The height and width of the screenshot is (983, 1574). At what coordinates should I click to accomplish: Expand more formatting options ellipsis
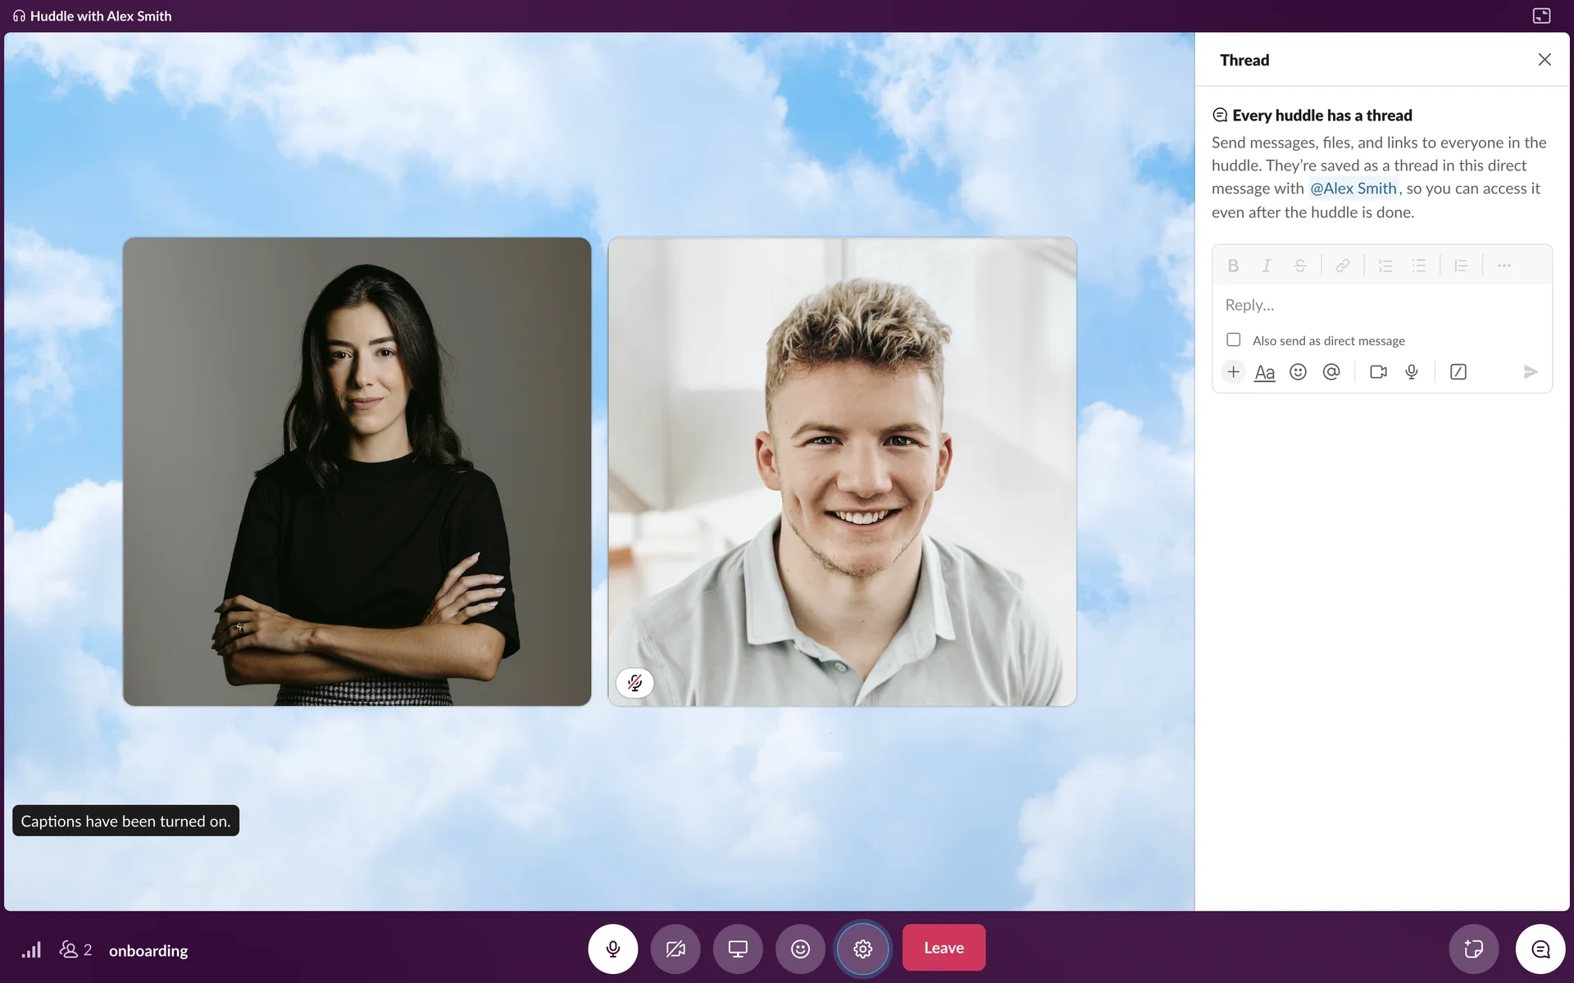tap(1503, 266)
